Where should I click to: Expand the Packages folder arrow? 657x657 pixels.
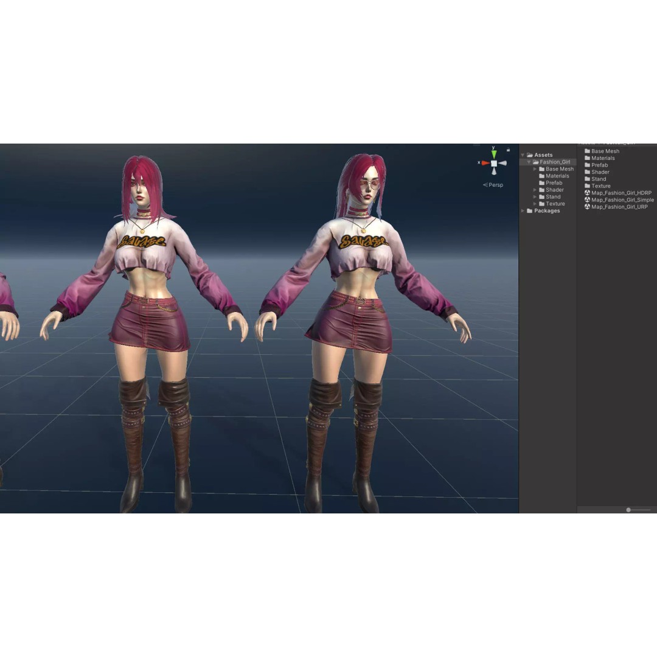(x=523, y=210)
